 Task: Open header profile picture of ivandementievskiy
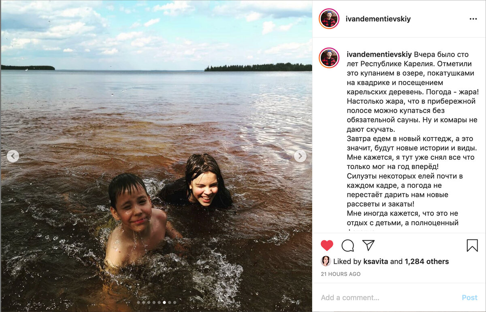point(329,19)
